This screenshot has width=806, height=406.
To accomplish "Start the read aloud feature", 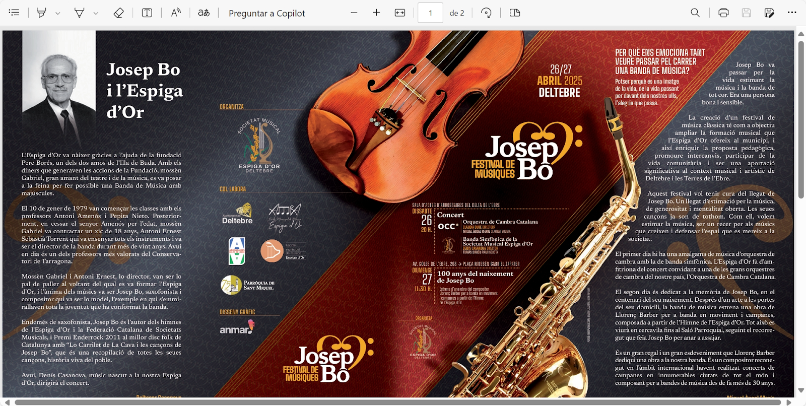I will click(x=176, y=13).
